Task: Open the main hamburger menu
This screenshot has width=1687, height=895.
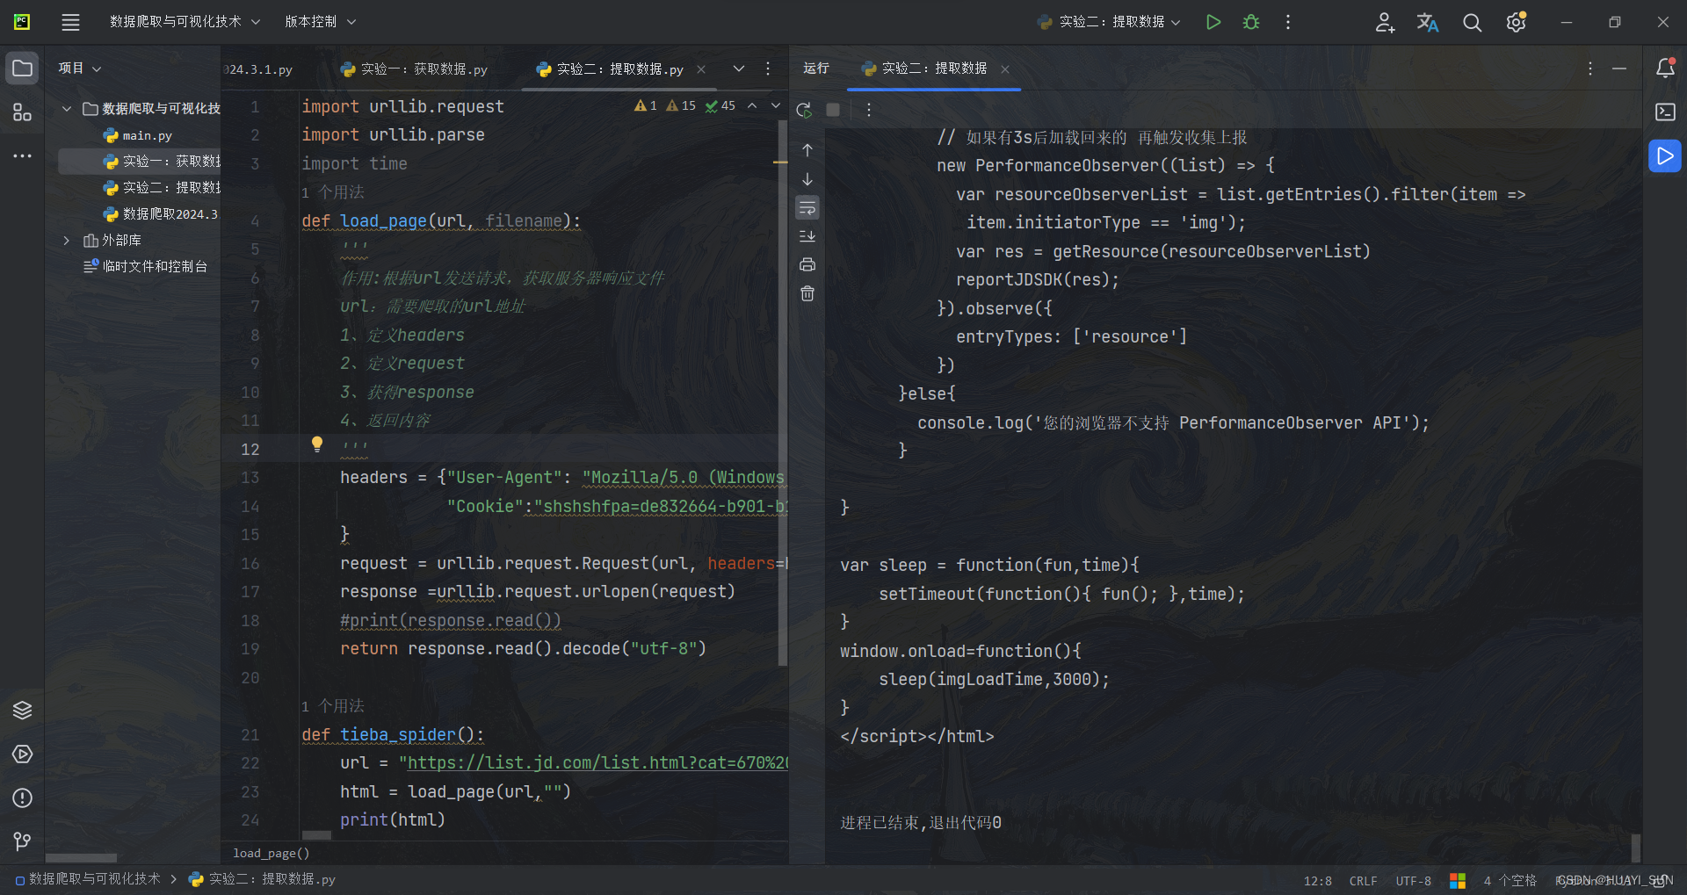Action: [x=70, y=22]
